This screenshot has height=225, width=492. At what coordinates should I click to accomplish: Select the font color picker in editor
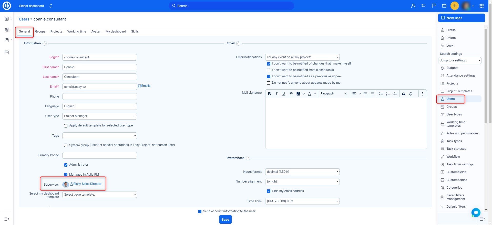310,94
